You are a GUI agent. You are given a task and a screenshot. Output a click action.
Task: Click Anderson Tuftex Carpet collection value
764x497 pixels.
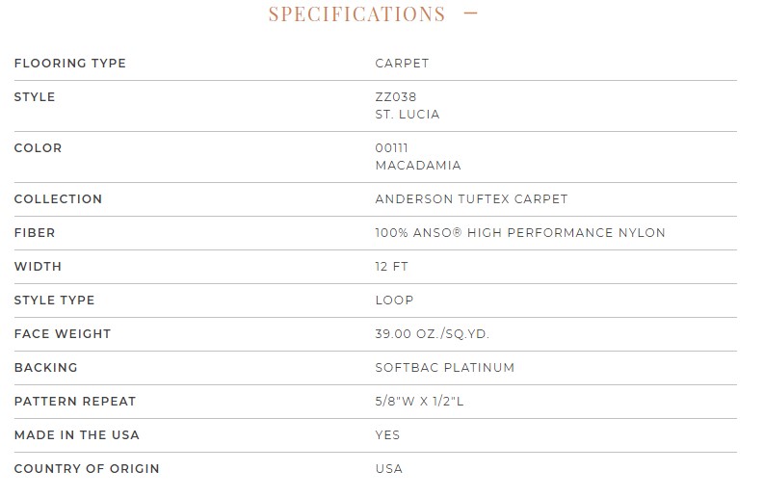point(471,199)
